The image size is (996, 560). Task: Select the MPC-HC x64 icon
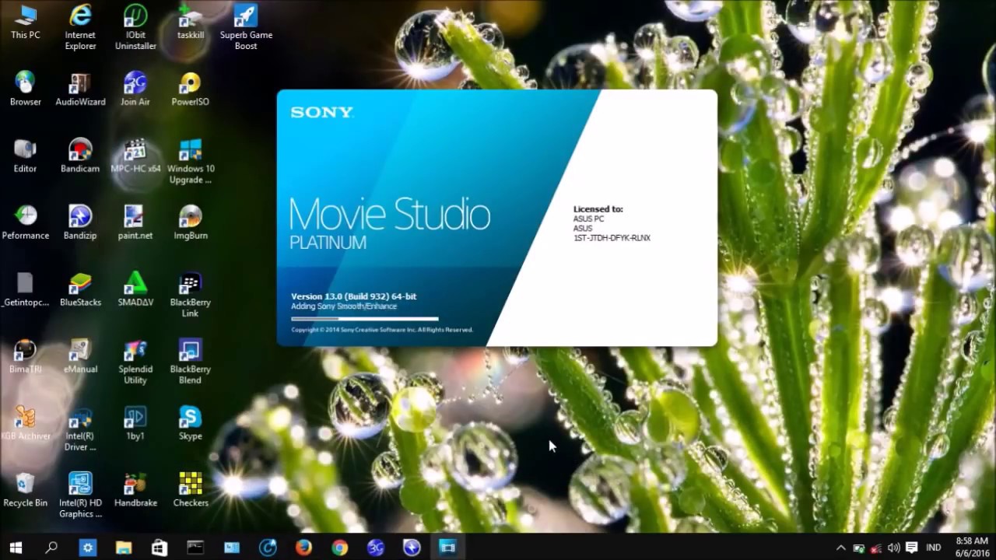pos(135,156)
